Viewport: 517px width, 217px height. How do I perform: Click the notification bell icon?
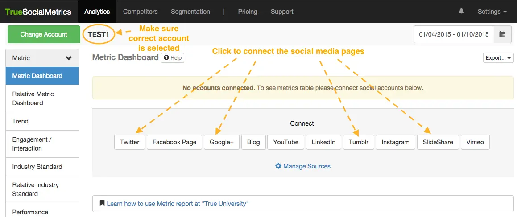click(x=461, y=12)
